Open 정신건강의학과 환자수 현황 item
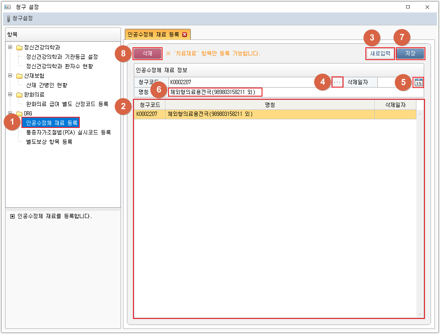The width and height of the screenshot is (440, 334). click(x=59, y=66)
